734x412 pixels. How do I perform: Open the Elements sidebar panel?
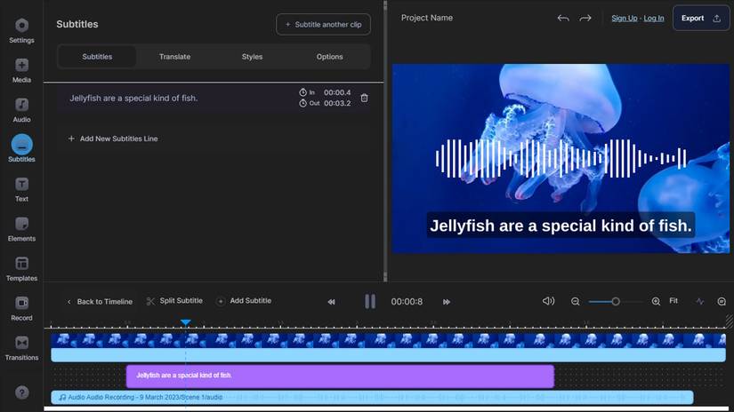pyautogui.click(x=21, y=229)
